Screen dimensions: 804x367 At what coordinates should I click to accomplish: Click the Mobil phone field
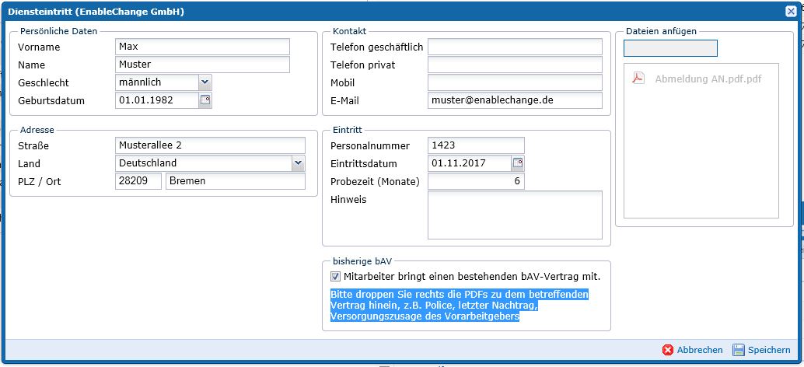tap(515, 82)
